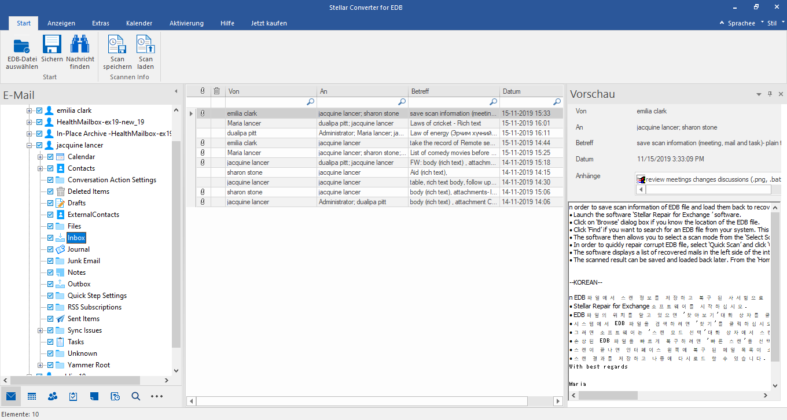Uncheck the emilia clark mailbox checkbox
The height and width of the screenshot is (420, 787).
[x=39, y=110]
